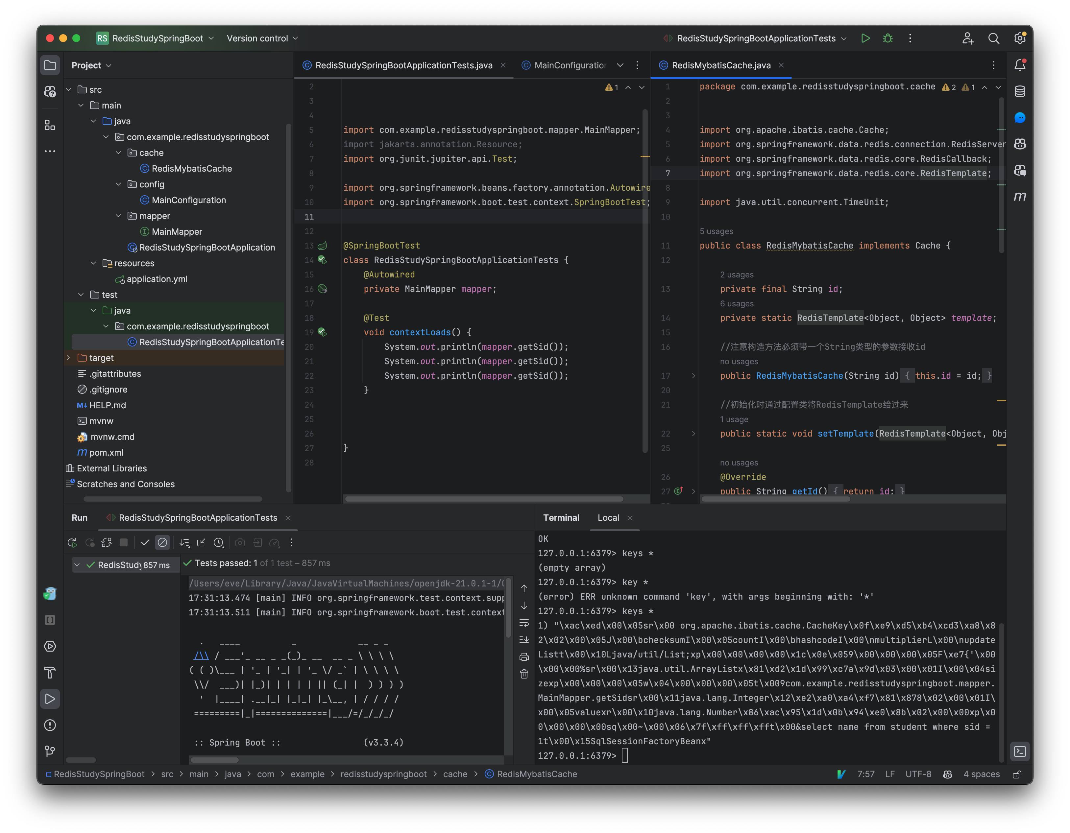Click the LF line separator widget
The height and width of the screenshot is (833, 1070).
point(890,774)
